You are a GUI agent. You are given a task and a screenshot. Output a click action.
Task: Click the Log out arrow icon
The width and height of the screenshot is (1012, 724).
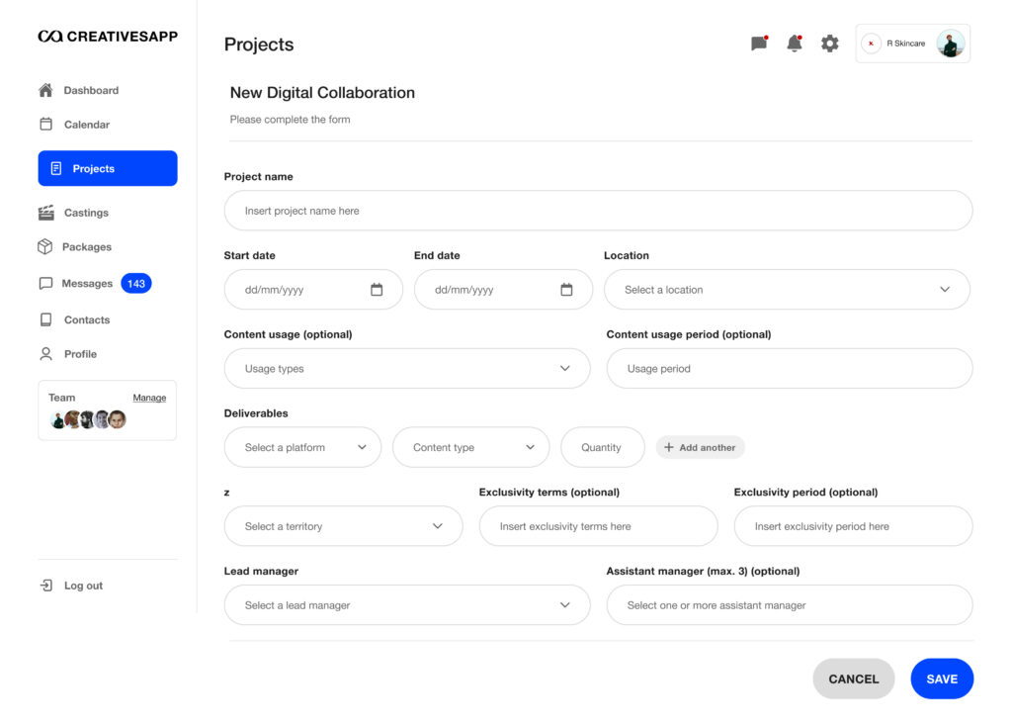45,586
